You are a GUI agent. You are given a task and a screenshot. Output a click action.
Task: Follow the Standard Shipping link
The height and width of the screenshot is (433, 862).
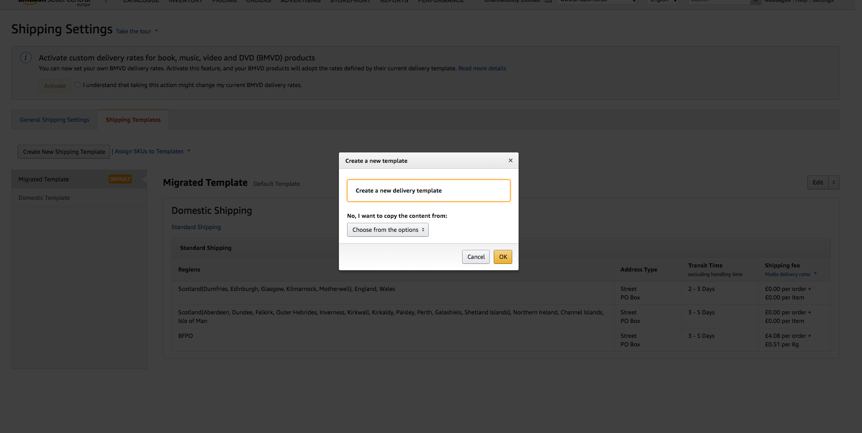(x=196, y=227)
